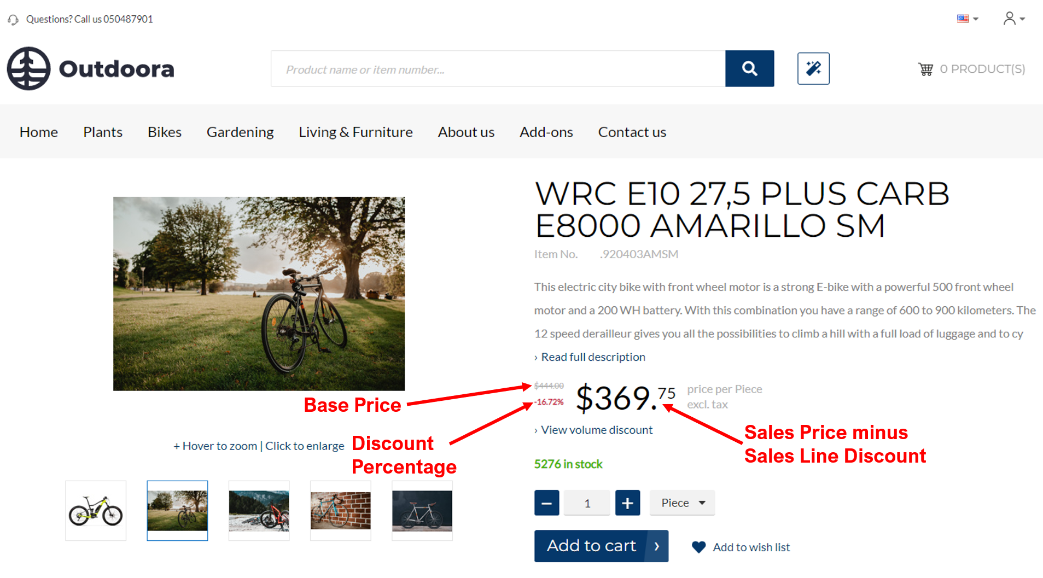
Task: Open the magic wand designer tool
Action: coord(813,68)
